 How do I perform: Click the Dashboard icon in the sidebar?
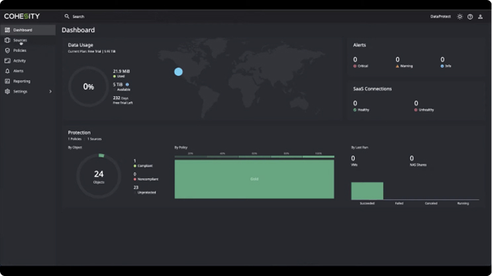tap(7, 30)
